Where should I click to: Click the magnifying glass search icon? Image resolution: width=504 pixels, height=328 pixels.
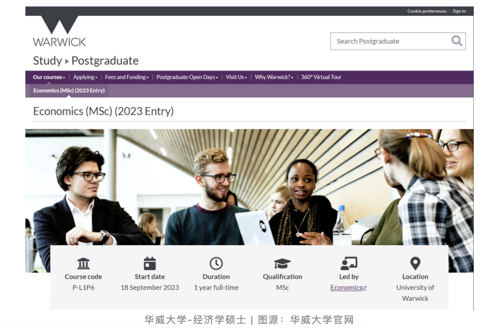(x=456, y=41)
